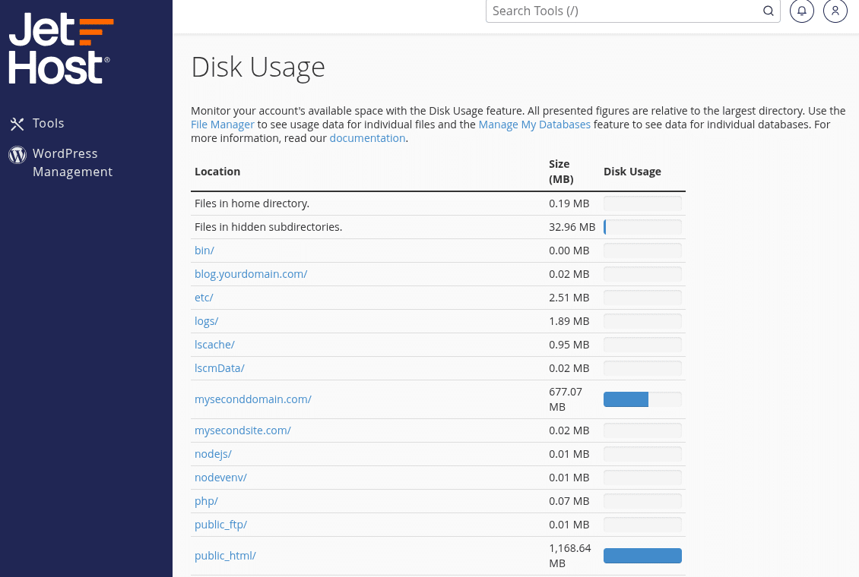Click the JetHost logo
Viewport: 859px width, 577px height.
61,49
